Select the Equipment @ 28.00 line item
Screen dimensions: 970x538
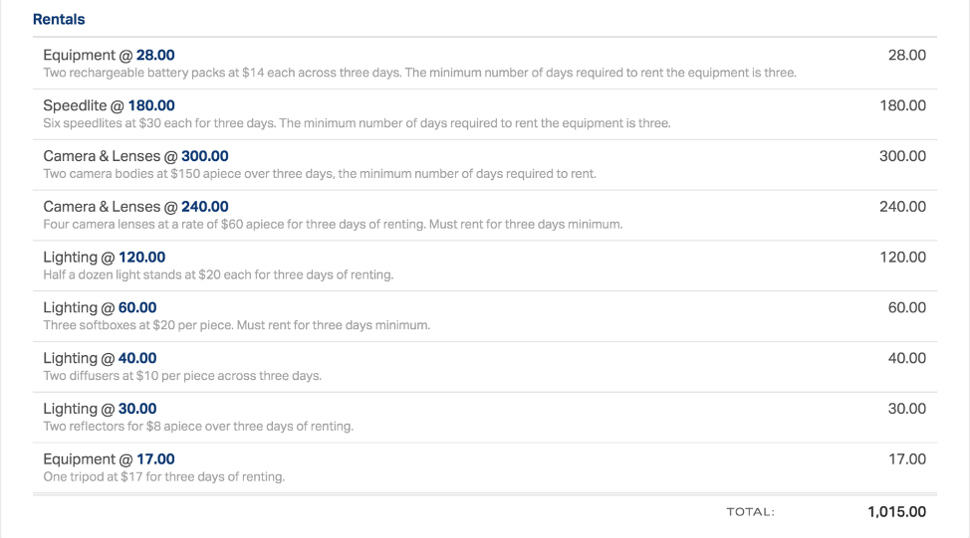pos(485,63)
